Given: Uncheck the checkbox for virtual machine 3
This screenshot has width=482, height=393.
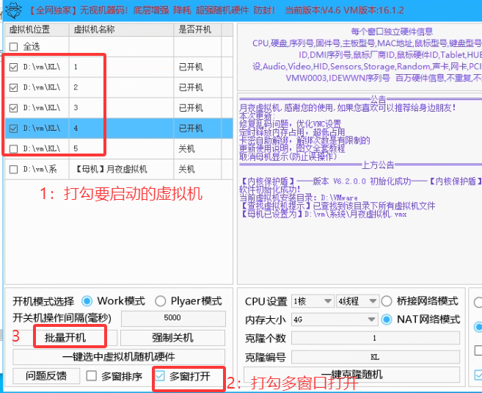Looking at the screenshot, I should (x=14, y=108).
